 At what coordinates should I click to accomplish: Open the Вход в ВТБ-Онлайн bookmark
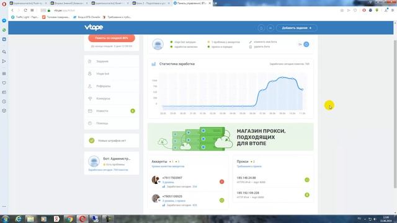click(87, 17)
